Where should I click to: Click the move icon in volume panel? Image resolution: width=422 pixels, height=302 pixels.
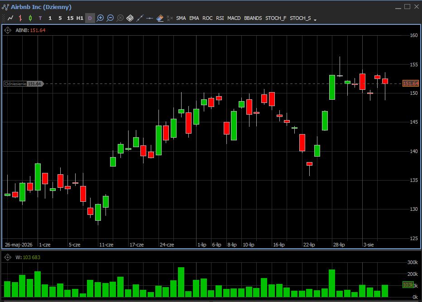point(8,257)
